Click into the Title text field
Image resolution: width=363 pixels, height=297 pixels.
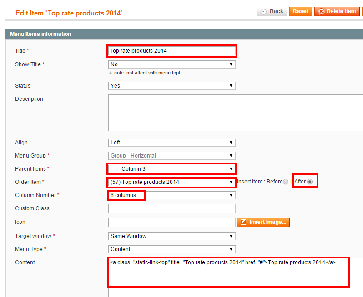click(172, 51)
